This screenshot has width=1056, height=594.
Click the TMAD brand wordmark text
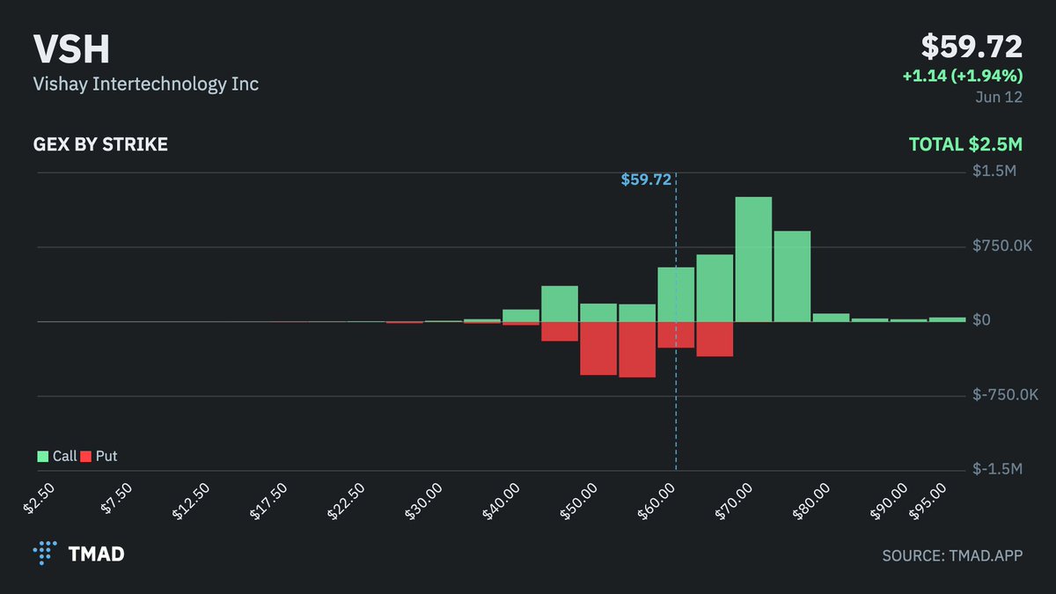[x=96, y=554]
